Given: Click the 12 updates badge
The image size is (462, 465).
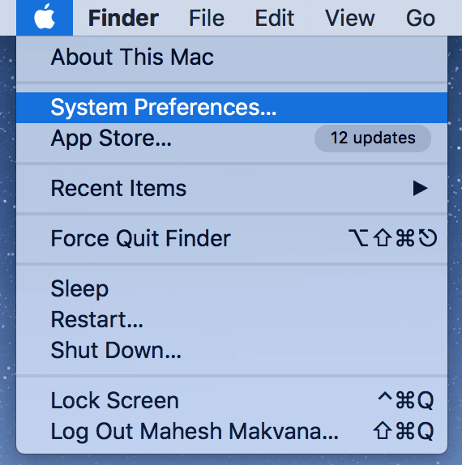Looking at the screenshot, I should [x=373, y=139].
